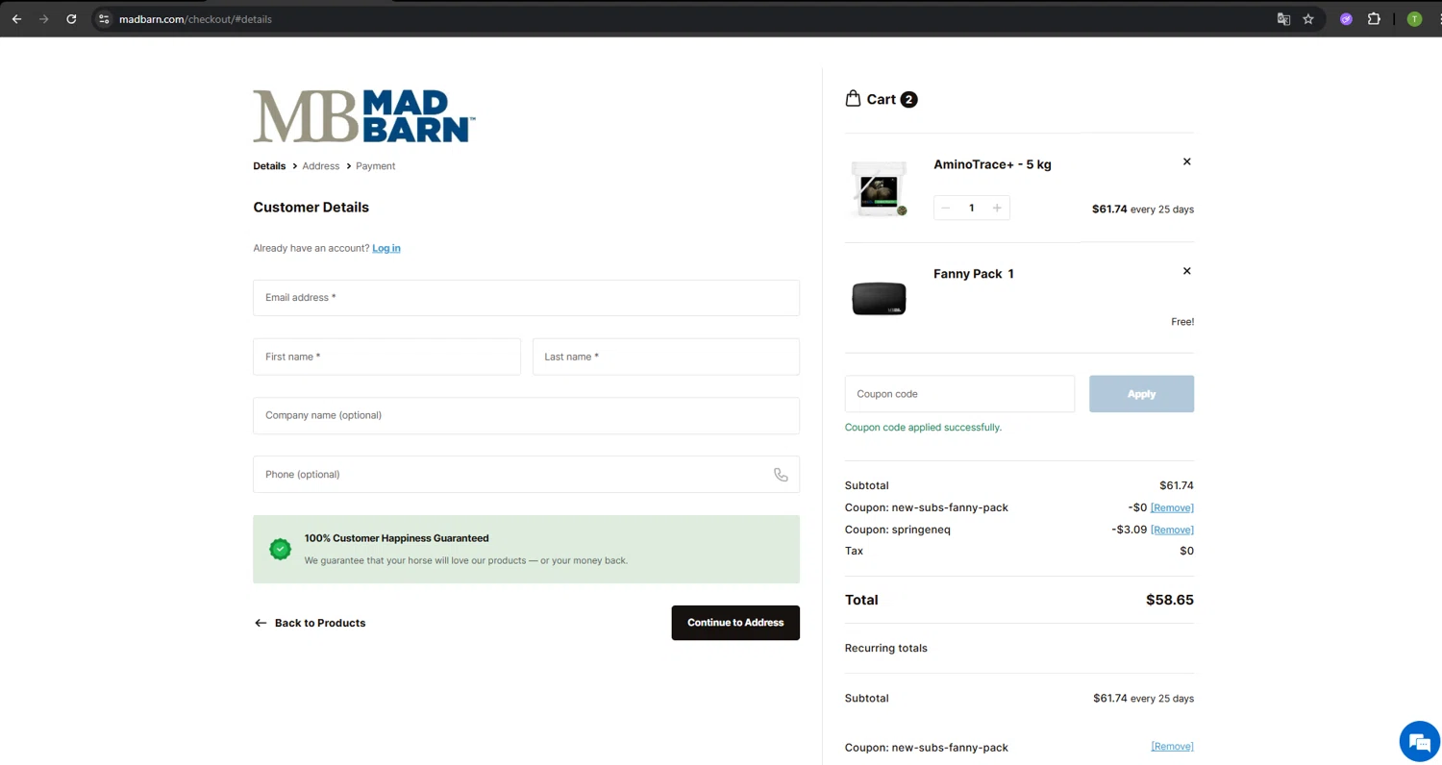
Task: Click the '100% Customer Happiness Guaranteed' text
Action: tap(397, 538)
